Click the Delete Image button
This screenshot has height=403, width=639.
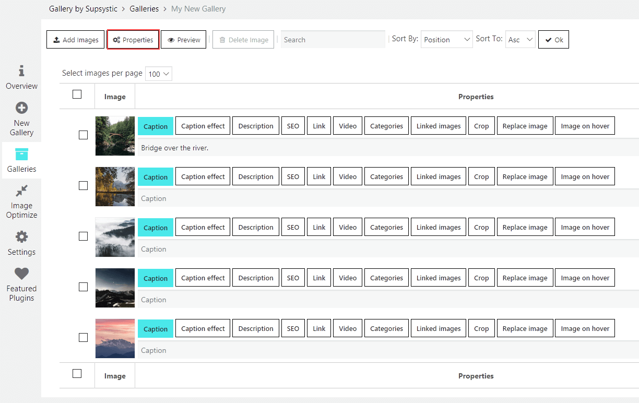[243, 40]
